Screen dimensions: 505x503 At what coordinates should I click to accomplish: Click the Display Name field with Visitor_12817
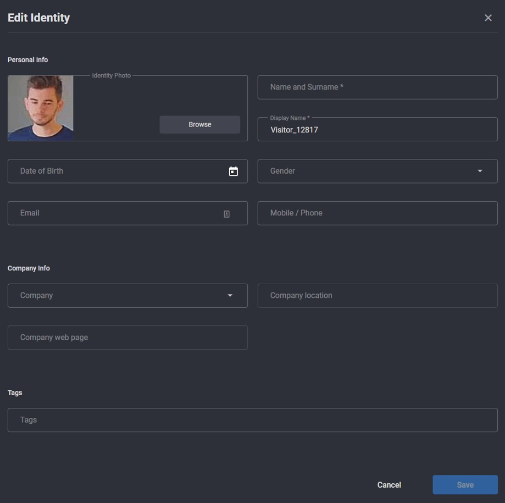click(378, 129)
